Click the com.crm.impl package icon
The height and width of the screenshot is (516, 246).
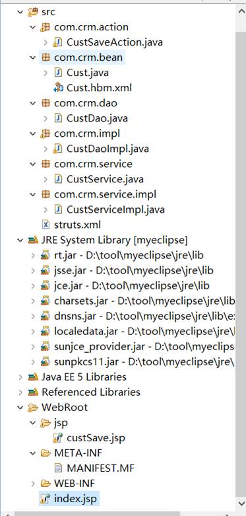point(46,133)
